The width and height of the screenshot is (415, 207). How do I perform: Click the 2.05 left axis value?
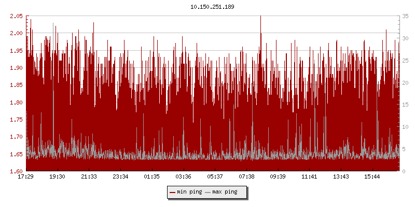pos(17,16)
